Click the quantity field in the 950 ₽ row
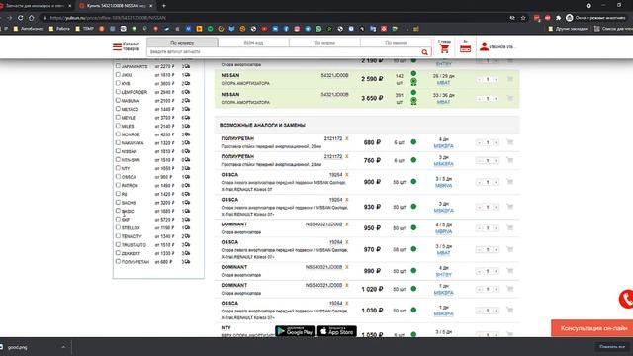Image resolution: width=633 pixels, height=356 pixels. [x=488, y=228]
